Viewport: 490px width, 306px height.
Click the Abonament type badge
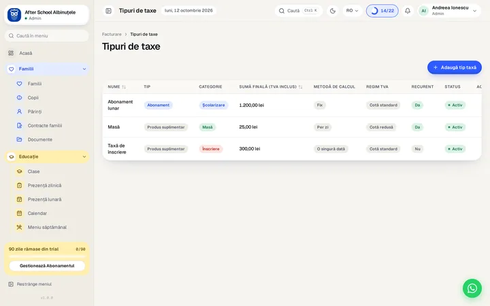158,105
